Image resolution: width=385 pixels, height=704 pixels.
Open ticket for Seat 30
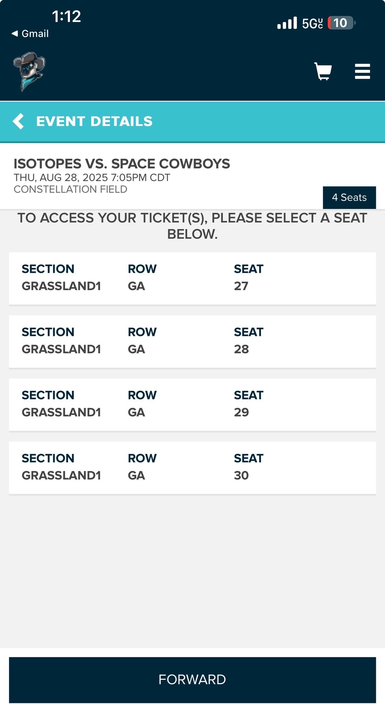click(192, 467)
